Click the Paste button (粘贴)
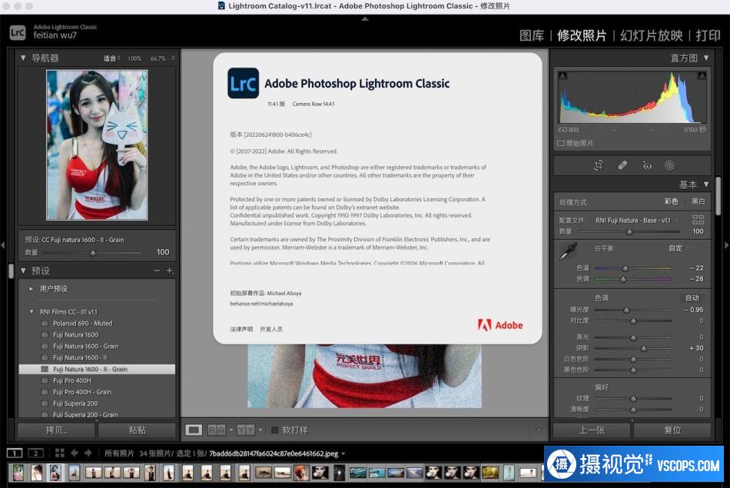The image size is (730, 488). (137, 430)
